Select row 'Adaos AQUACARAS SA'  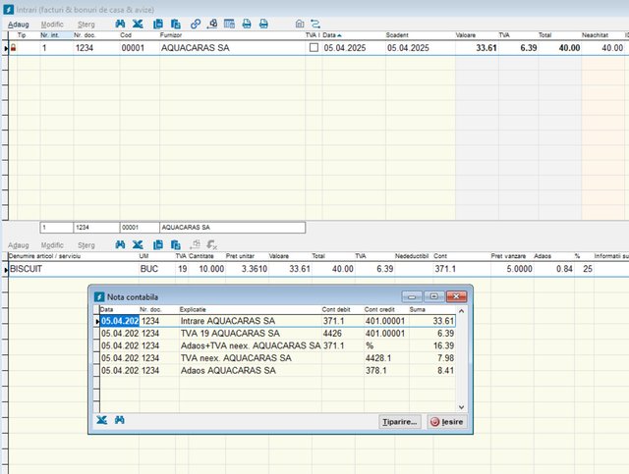coord(277,371)
